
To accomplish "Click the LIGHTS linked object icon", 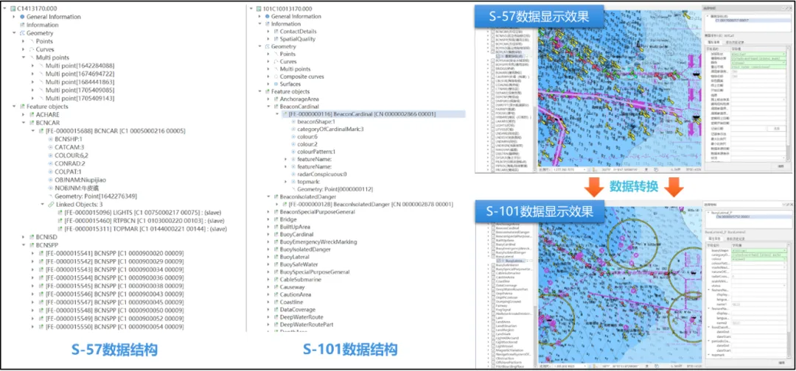I will (x=60, y=211).
